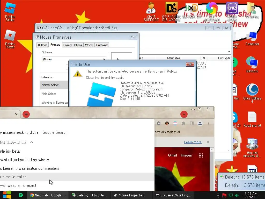Switch to 7-Zip window taskbar button
The image size is (265, 199).
click(173, 195)
